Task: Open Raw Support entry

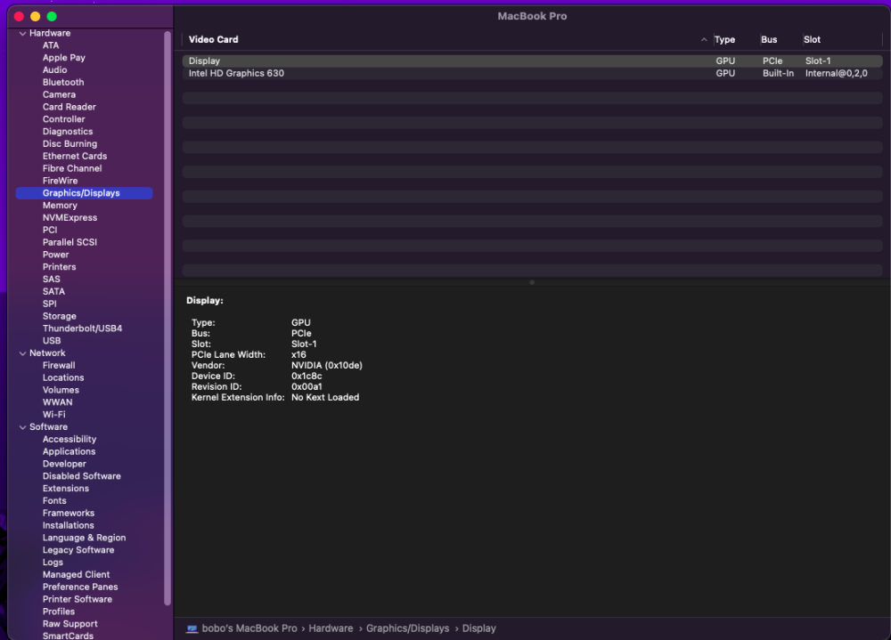Action: [x=69, y=624]
